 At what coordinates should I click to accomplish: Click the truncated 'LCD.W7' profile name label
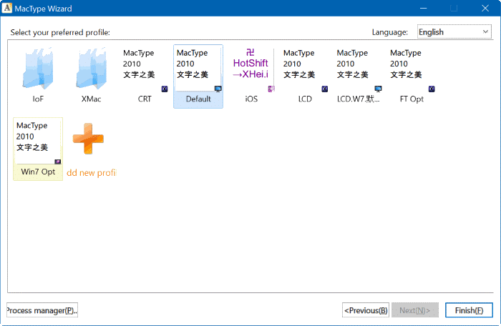point(358,99)
